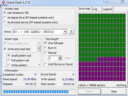128x96 pixels.
Task: Close the Check Flash window
Action: coord(123,2)
